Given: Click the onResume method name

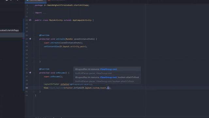Looking at the screenshot, I should click(60, 73).
